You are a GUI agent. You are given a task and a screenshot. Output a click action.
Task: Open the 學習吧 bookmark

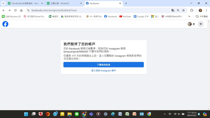53,16
